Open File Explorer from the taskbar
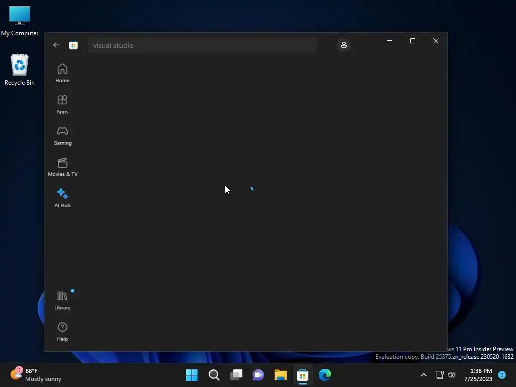 click(x=280, y=375)
